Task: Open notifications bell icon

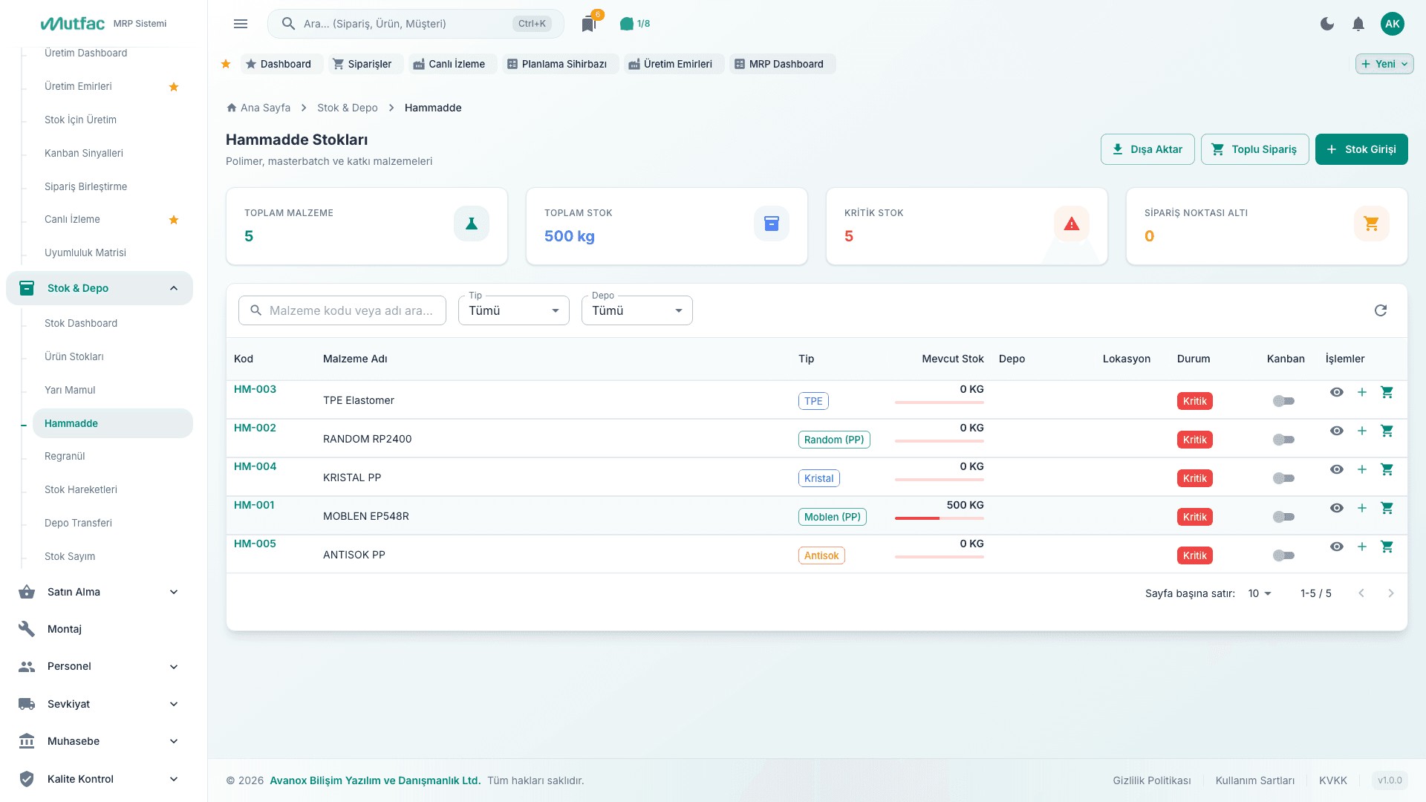Action: pos(1358,24)
